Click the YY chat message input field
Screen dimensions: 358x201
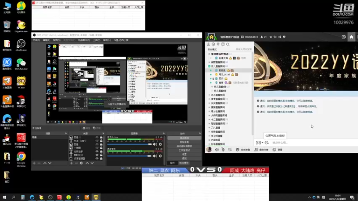point(314,142)
